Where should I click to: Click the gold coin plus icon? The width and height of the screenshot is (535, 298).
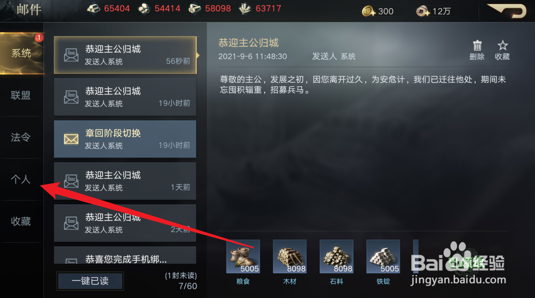point(368,11)
